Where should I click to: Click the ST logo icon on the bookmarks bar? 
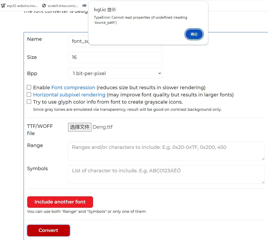[85, 5]
